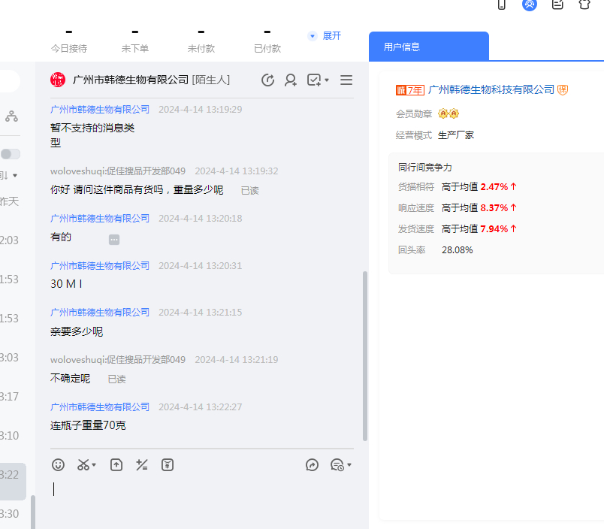Open 广州韩德生物科技有限公司 company link

tap(491, 90)
